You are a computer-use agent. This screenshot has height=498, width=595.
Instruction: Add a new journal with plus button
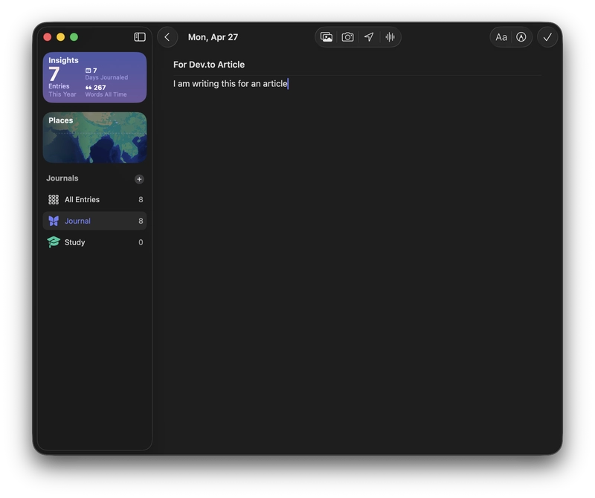(x=139, y=179)
